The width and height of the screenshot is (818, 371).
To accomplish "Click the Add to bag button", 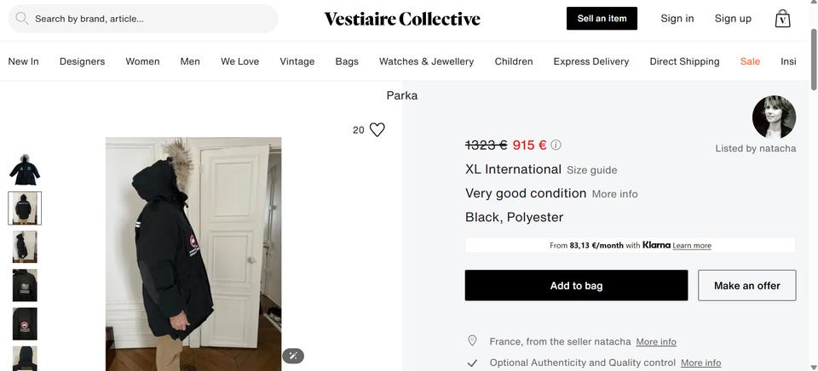I will point(576,286).
